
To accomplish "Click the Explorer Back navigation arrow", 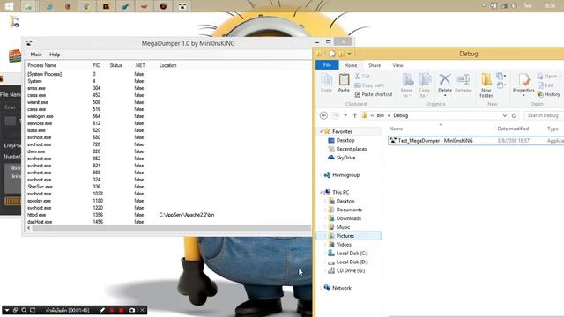I will point(323,115).
